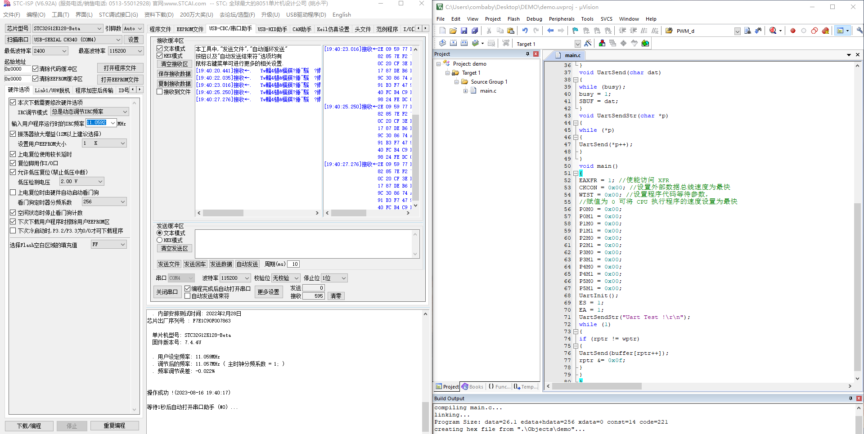Open Pack Installer icon in µVision
Image resolution: width=864 pixels, height=434 pixels.
[x=645, y=43]
